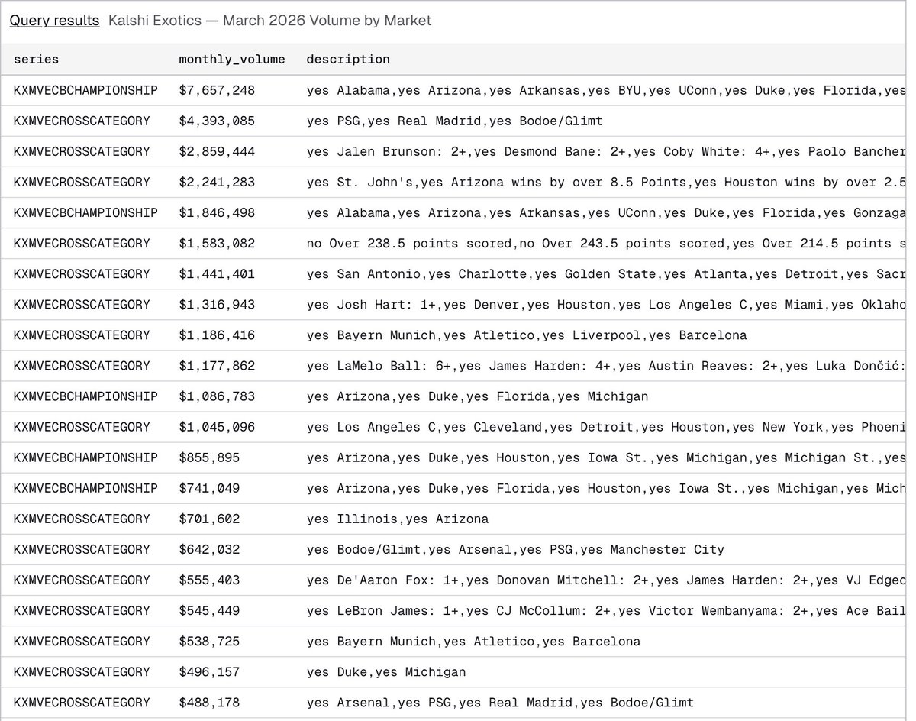Screen dimensions: 916x721
Task: Select the $1,583,082 volume cell
Action: coord(217,243)
